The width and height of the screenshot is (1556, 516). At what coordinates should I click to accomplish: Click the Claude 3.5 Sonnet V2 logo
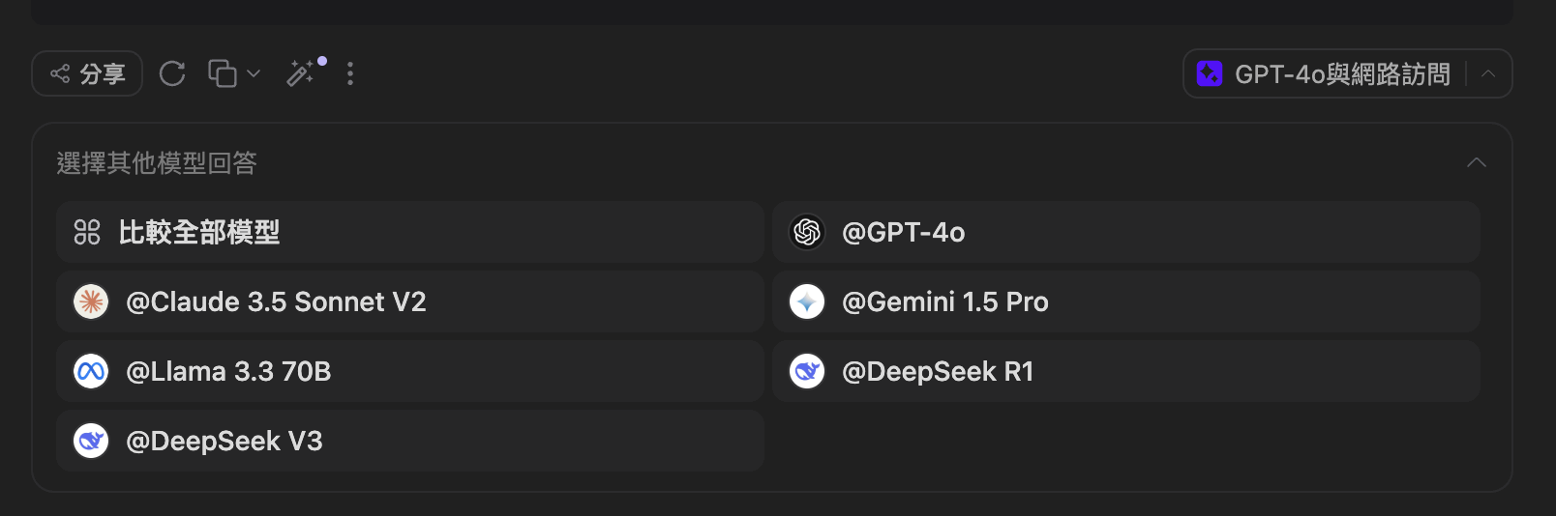(x=91, y=301)
